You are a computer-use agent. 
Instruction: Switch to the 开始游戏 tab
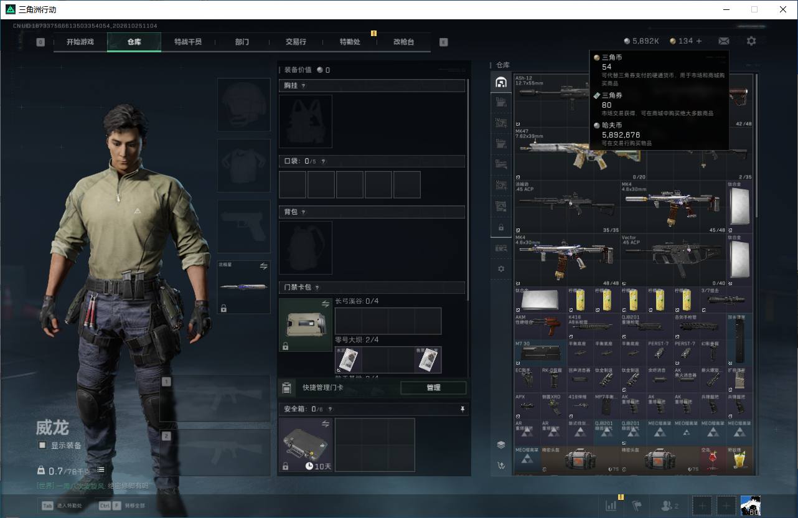80,42
